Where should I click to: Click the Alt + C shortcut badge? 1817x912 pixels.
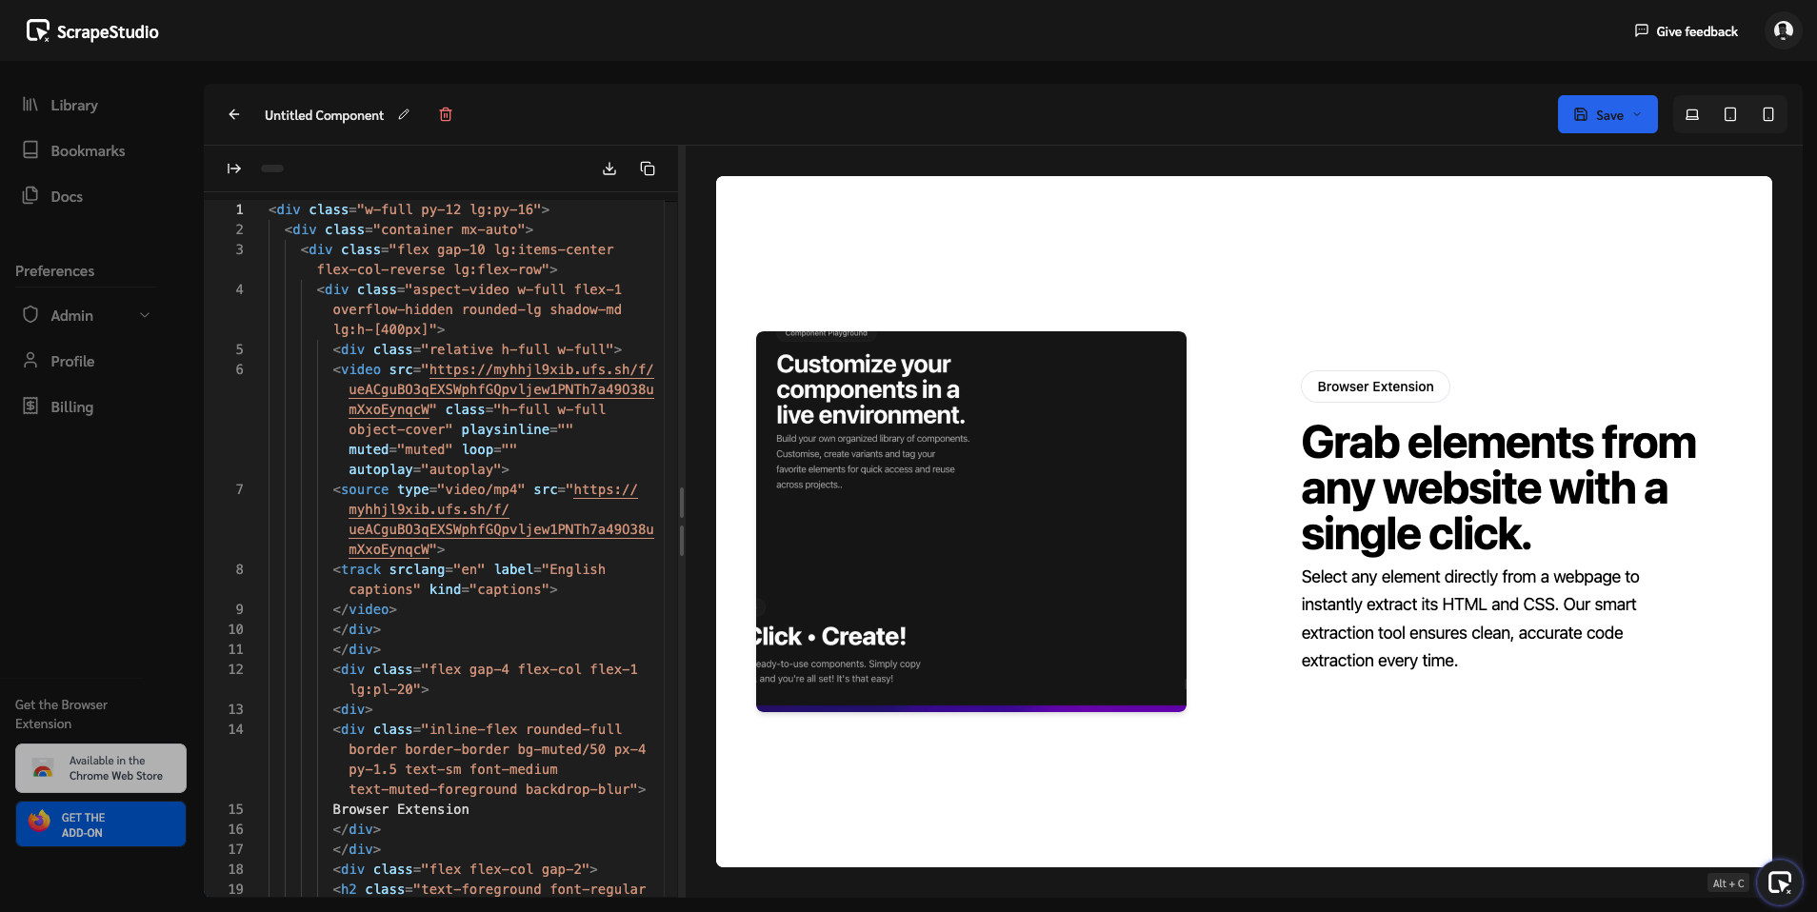point(1728,883)
